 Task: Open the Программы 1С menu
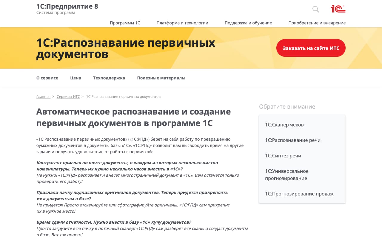pyautogui.click(x=125, y=23)
